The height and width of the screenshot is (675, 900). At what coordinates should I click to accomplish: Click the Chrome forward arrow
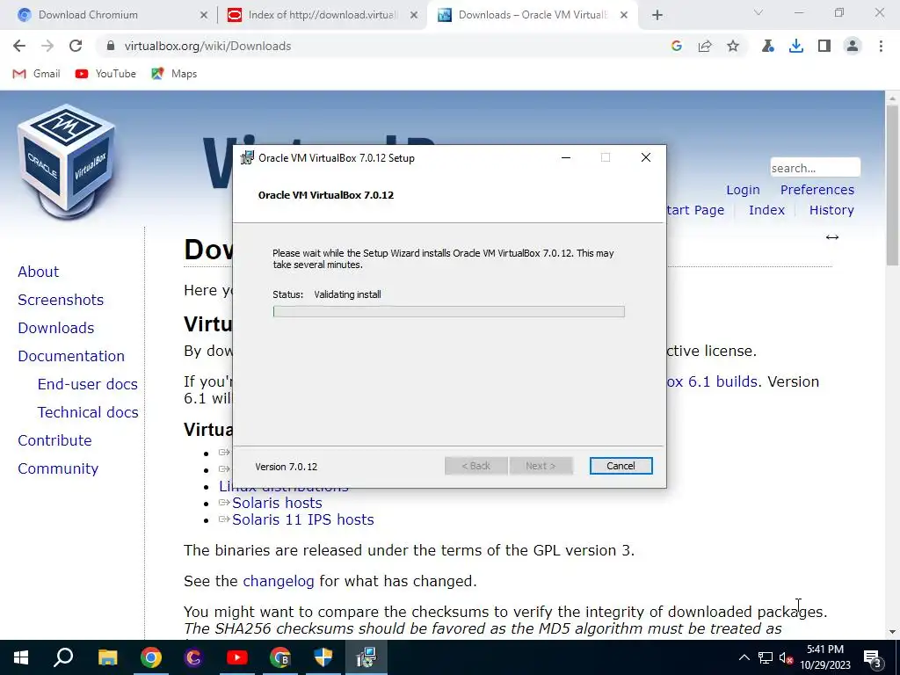click(x=47, y=46)
